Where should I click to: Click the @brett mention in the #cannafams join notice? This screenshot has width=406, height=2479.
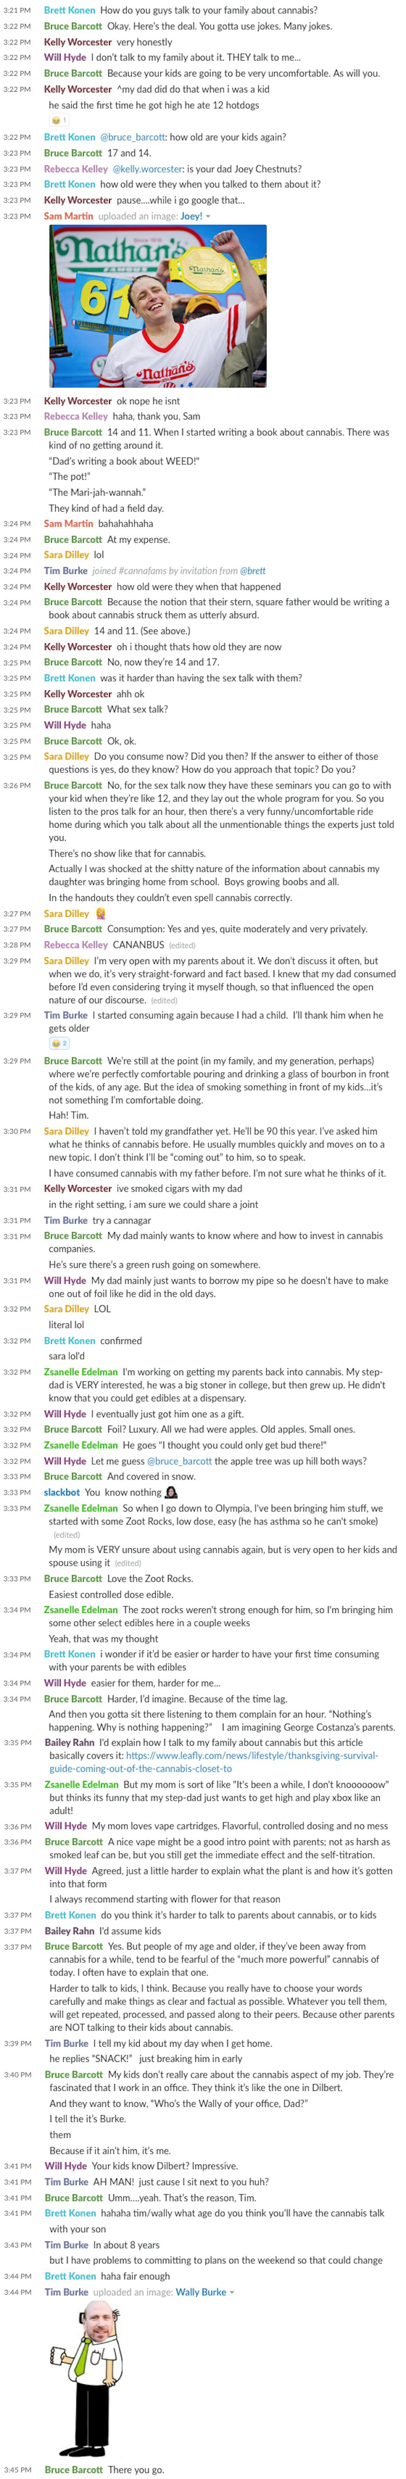[253, 570]
